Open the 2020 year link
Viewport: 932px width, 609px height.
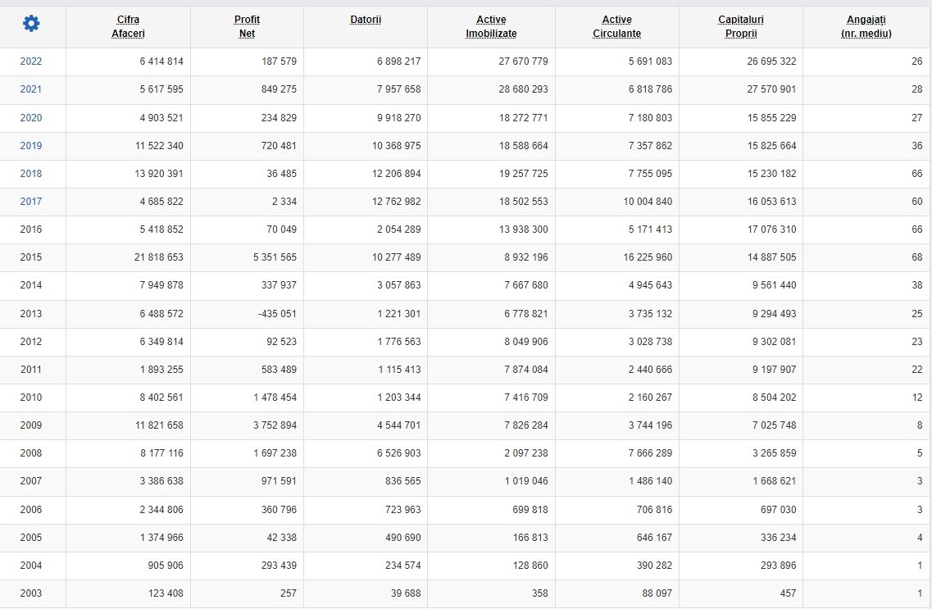tap(31, 118)
